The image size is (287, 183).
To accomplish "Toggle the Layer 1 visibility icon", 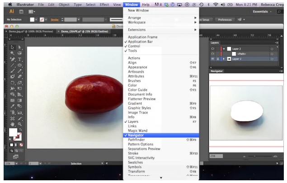I will [212, 59].
